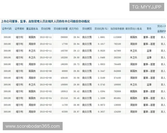167x133 pixels.
Task: Click the 董监高姓名 column header
Action: click(32, 29)
